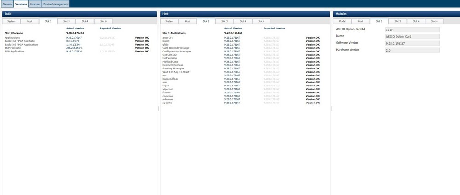
Task: Click the Software Version field
Action: [413, 43]
